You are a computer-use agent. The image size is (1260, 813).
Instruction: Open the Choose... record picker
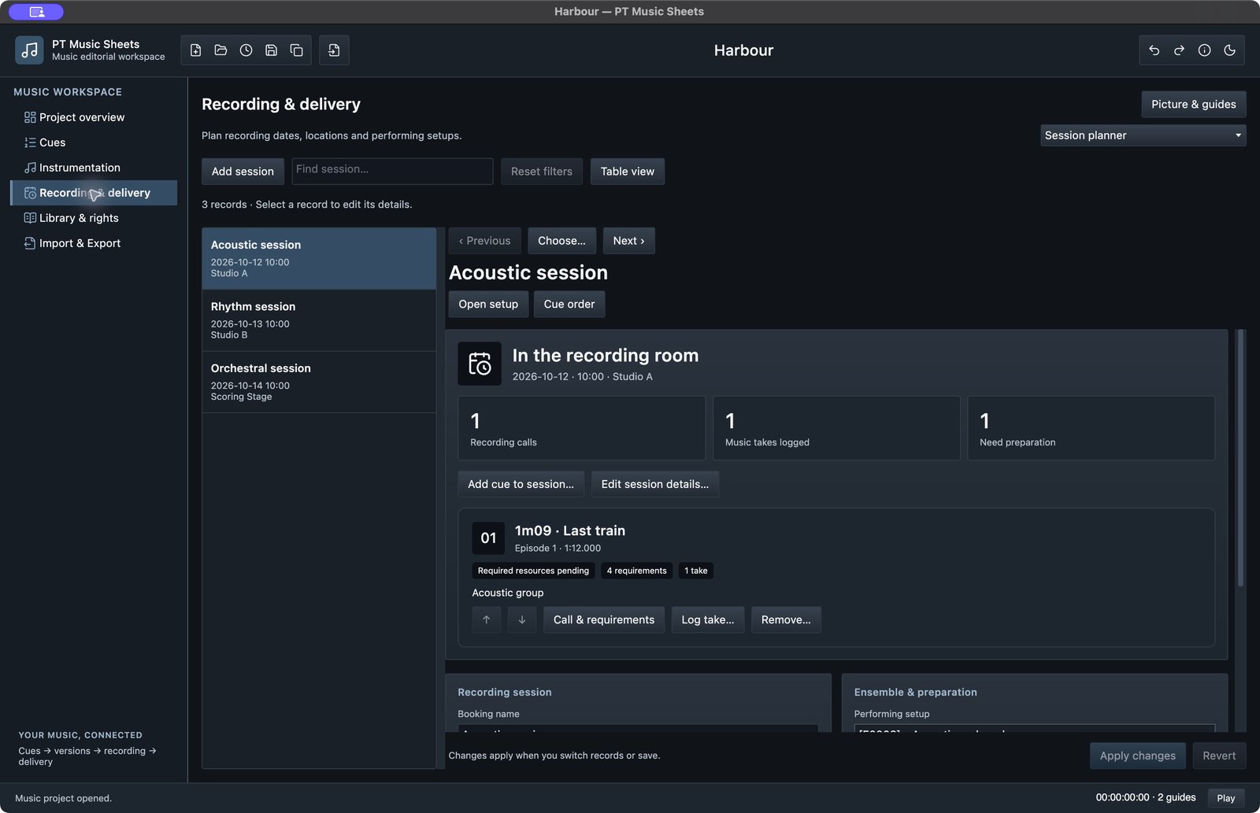coord(561,241)
